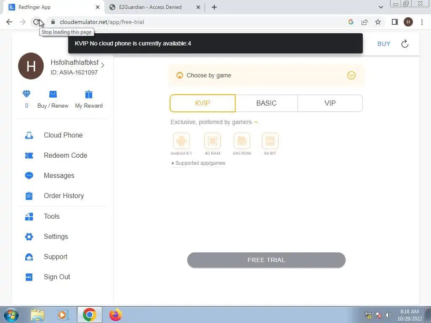This screenshot has width=431, height=323.
Task: Switch to E2Guardian - Access Denied tab
Action: (x=154, y=7)
